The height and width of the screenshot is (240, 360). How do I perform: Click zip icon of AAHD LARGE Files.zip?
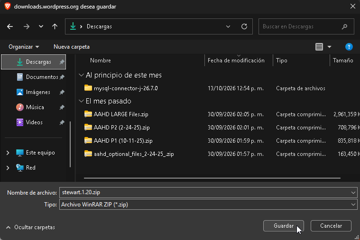[88, 114]
